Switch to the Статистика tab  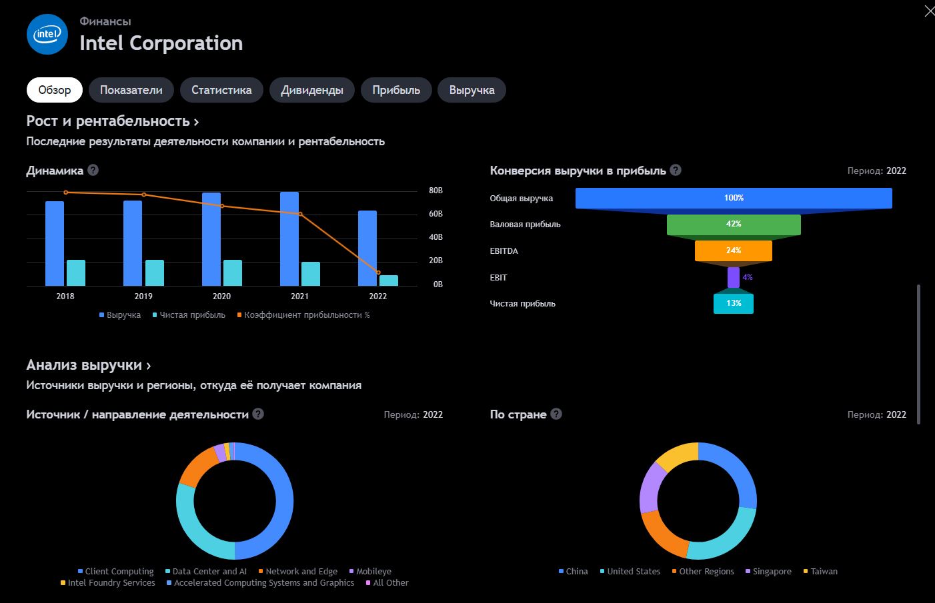[221, 90]
